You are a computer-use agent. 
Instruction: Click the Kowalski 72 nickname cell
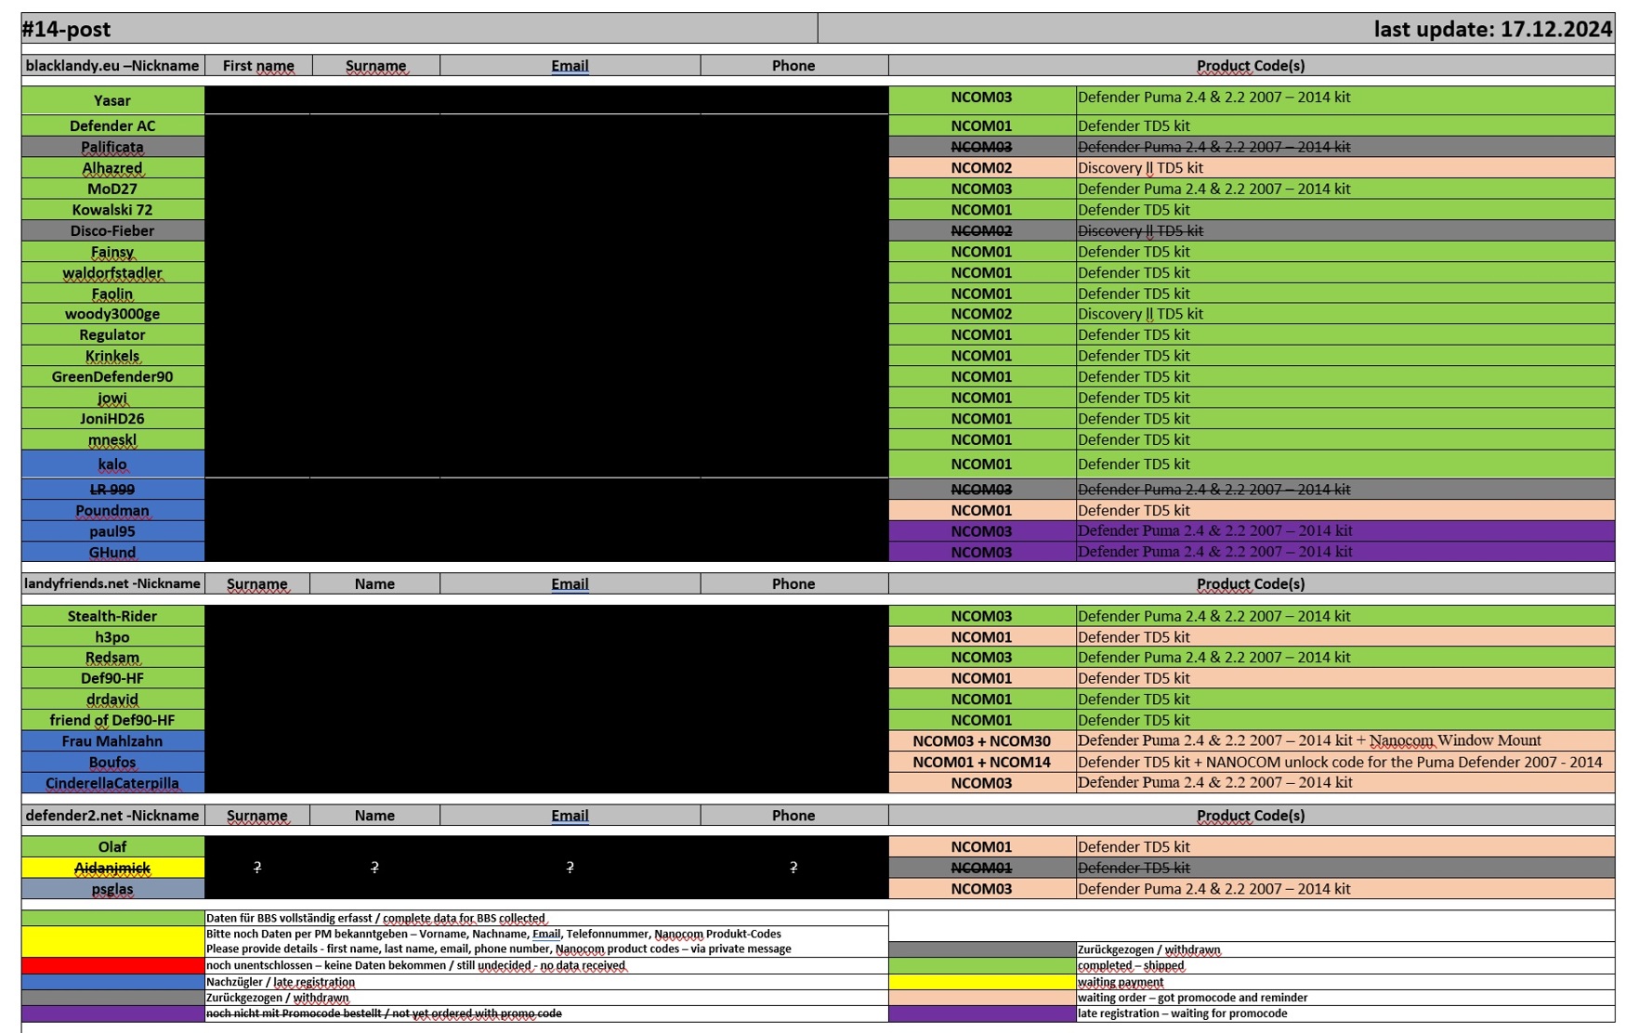pyautogui.click(x=112, y=210)
